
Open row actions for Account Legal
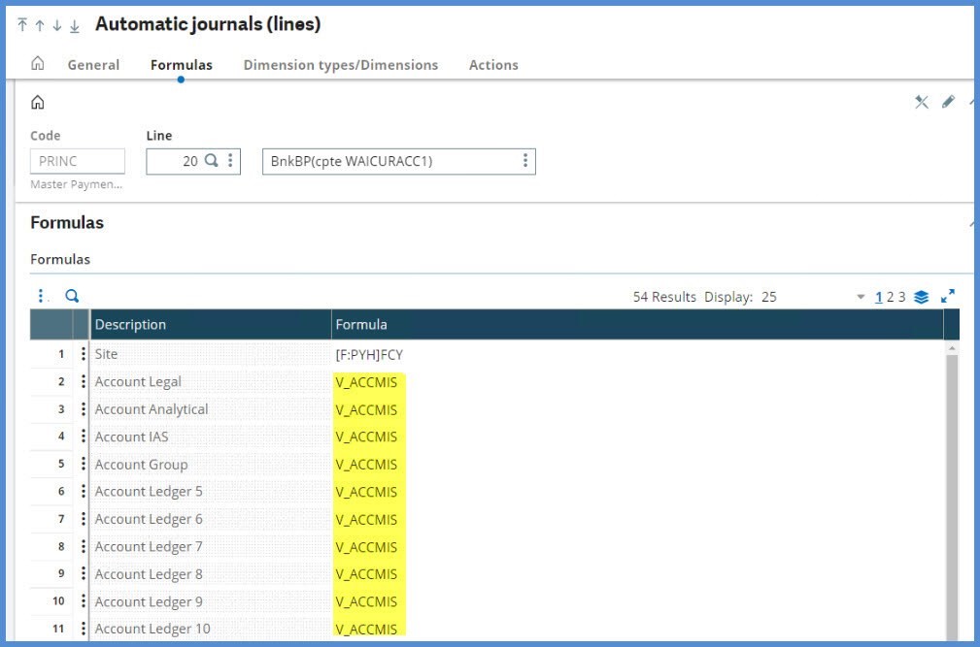pos(83,382)
